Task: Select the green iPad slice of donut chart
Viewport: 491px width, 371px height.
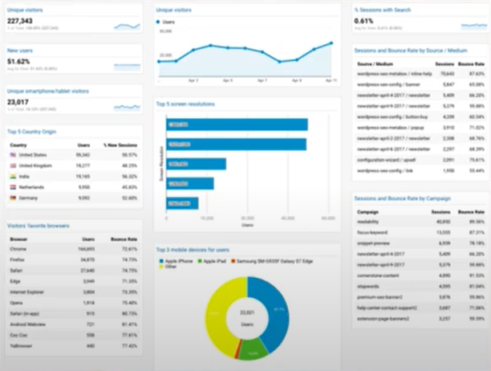Action: click(253, 349)
